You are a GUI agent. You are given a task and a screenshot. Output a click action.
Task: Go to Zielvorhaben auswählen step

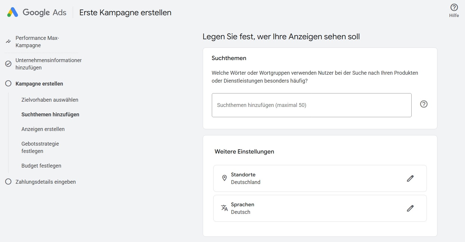(50, 100)
